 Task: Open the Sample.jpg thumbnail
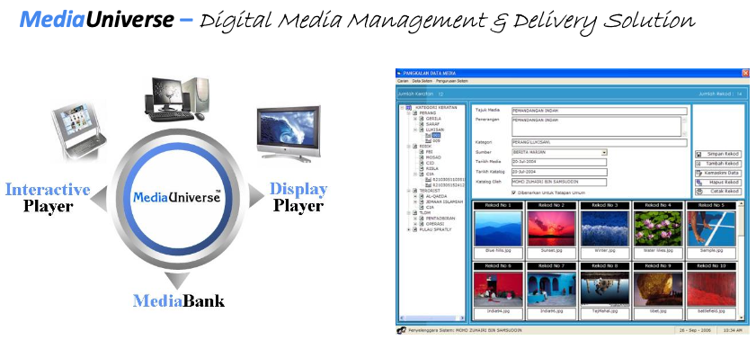click(712, 228)
